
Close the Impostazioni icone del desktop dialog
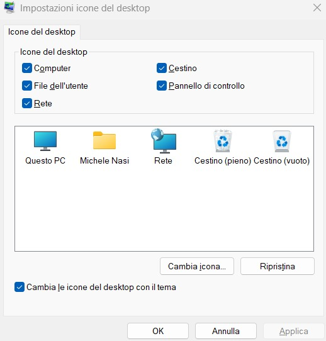point(317,8)
